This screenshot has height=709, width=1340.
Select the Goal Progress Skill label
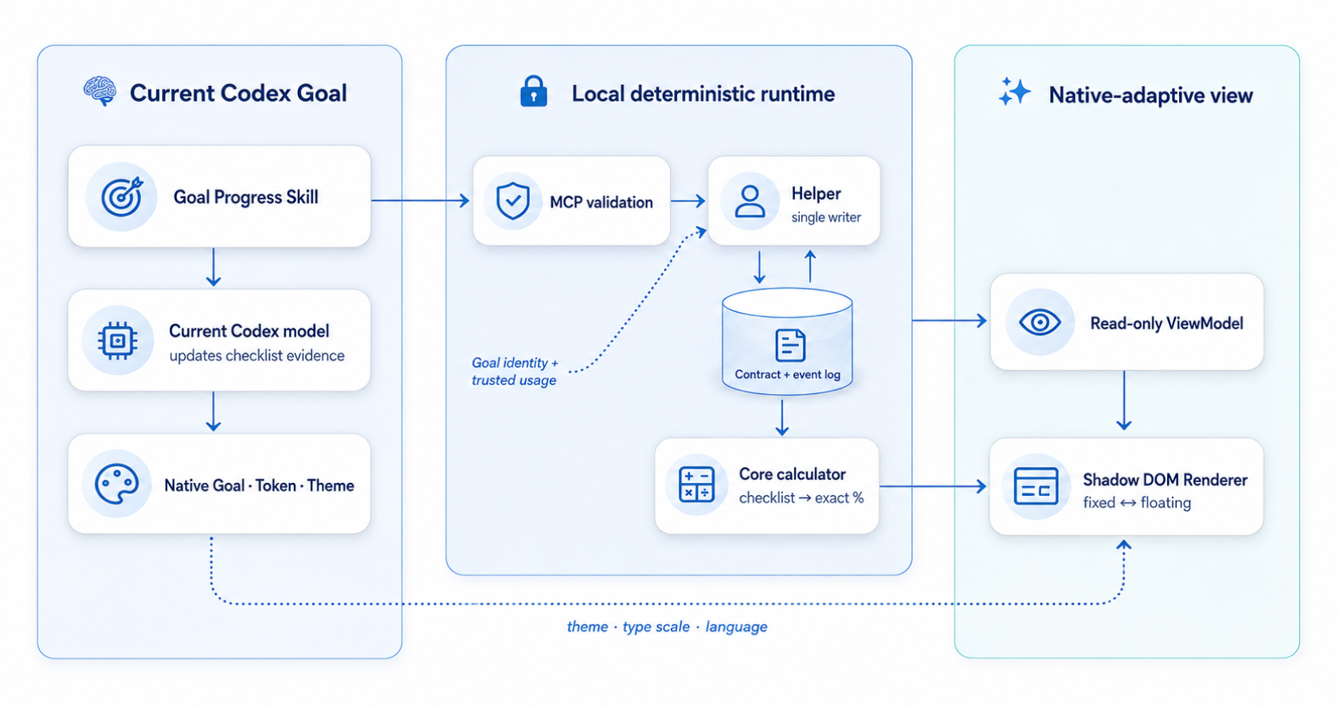(246, 197)
